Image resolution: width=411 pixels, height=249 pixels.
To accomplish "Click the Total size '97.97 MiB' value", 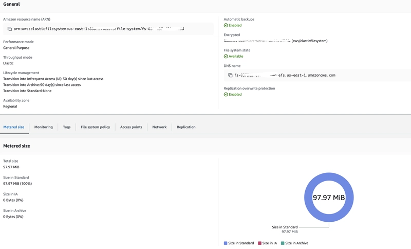I will click(11, 167).
